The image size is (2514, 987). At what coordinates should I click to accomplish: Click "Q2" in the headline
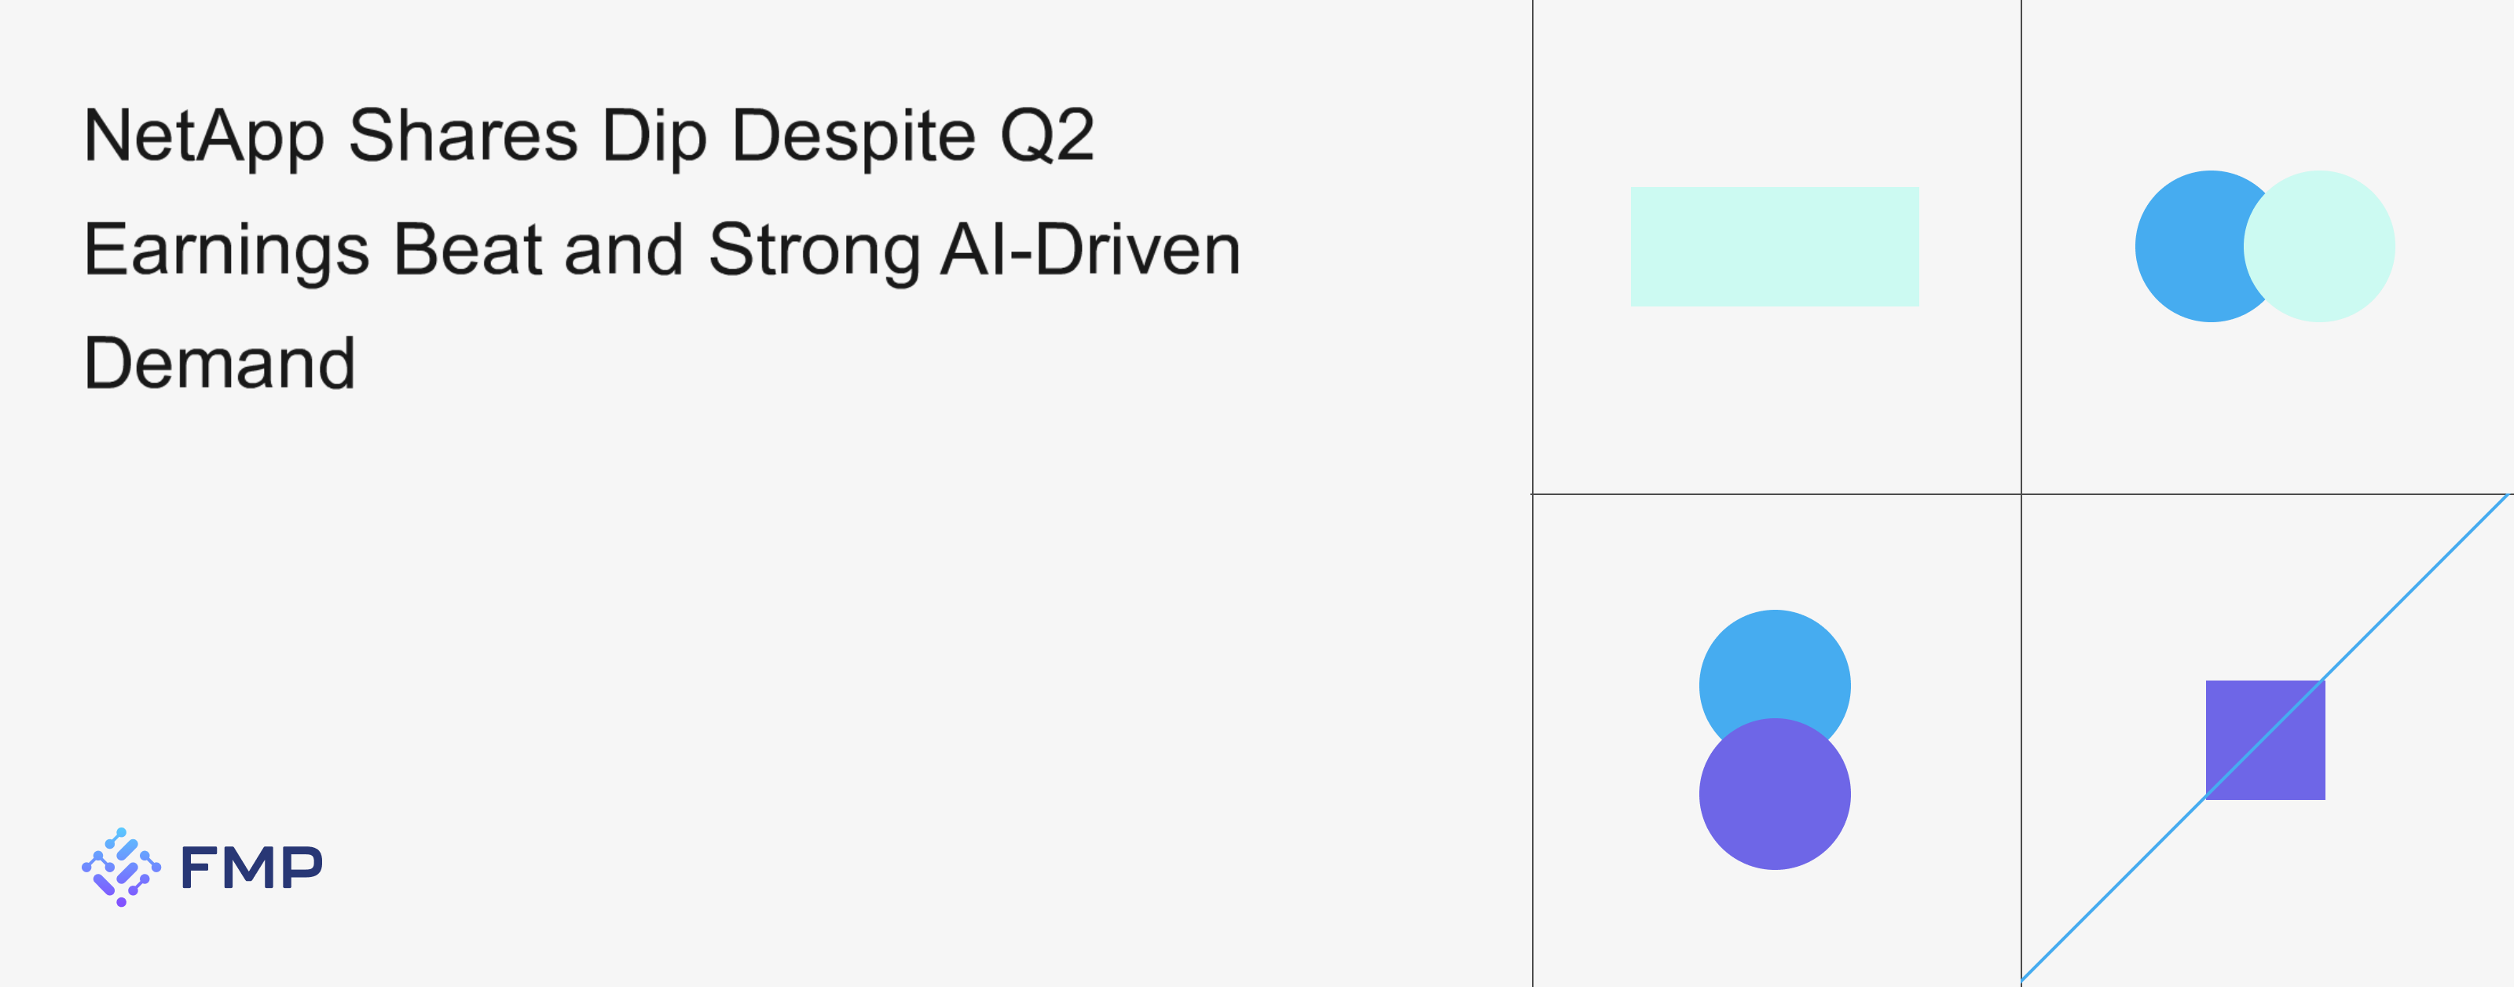click(1046, 136)
